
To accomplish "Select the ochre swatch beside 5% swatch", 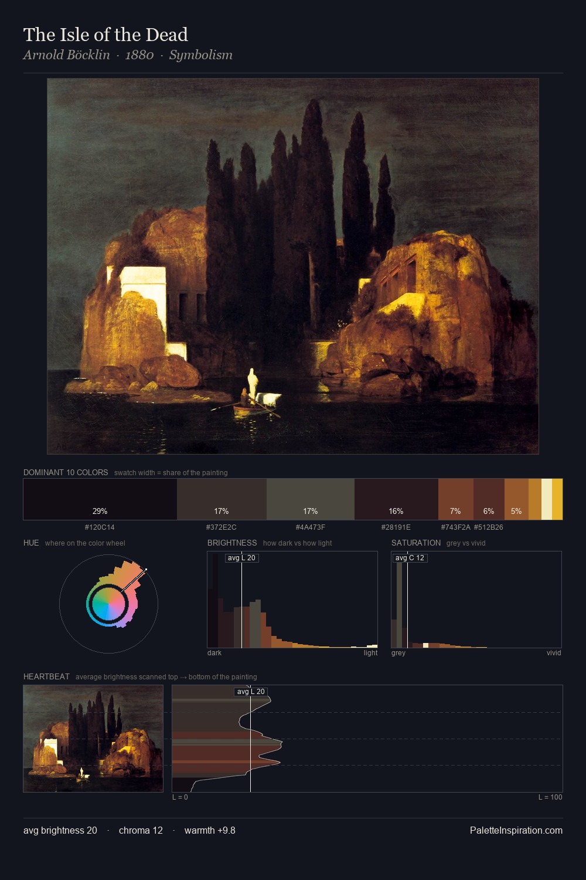I will pos(535,499).
